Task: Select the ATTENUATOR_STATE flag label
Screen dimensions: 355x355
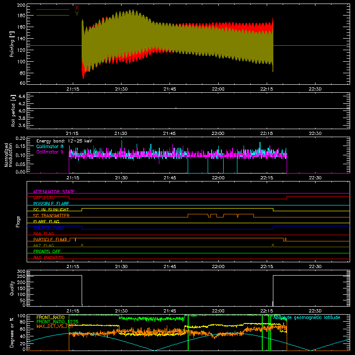Action: (54, 192)
